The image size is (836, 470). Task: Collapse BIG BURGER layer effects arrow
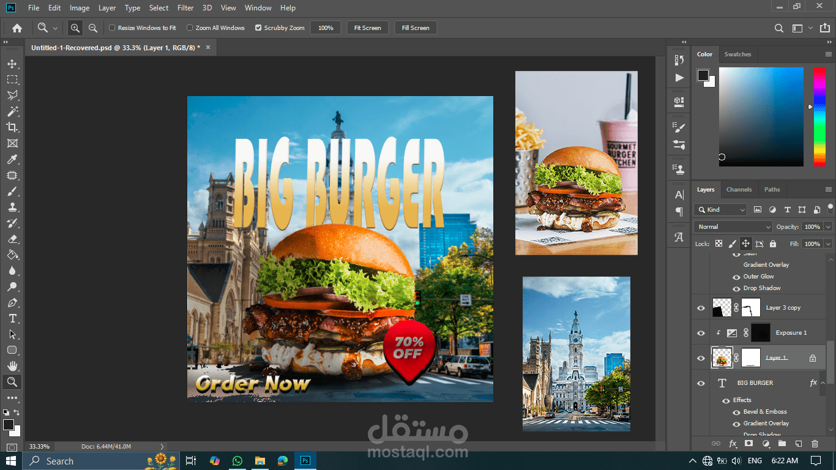[824, 383]
